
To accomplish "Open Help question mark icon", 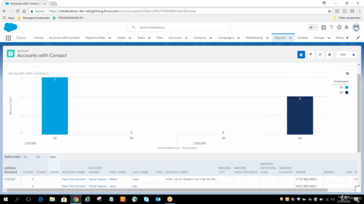I will tap(331, 28).
